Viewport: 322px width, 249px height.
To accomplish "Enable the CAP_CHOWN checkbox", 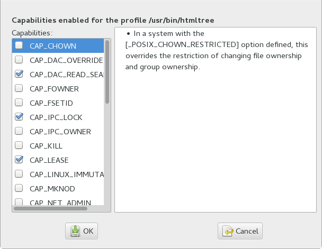I will (x=19, y=45).
